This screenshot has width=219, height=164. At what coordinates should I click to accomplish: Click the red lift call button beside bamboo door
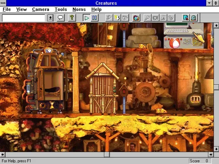[x=124, y=91]
